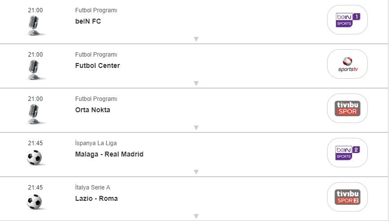Expand the Lazio - Roma match details

coord(196,217)
